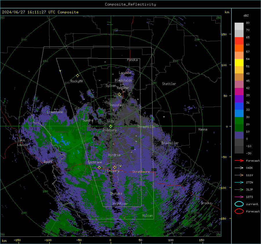This screenshot has height=244, width=261.
Task: Click the white 04DK arrow icon
Action: [239, 168]
